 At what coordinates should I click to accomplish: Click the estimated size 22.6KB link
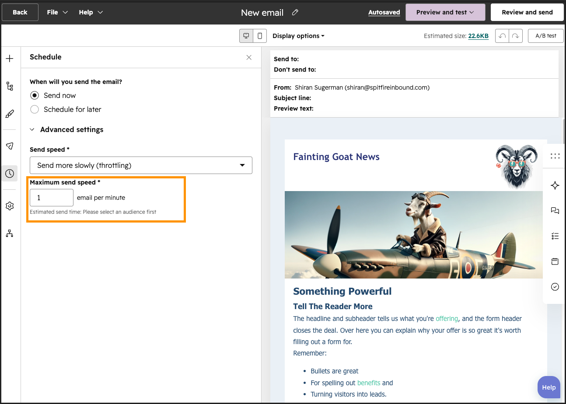478,36
